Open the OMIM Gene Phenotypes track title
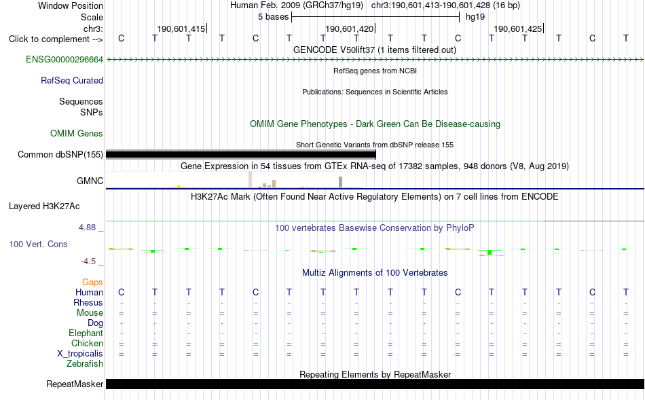The height and width of the screenshot is (400, 645). point(375,124)
